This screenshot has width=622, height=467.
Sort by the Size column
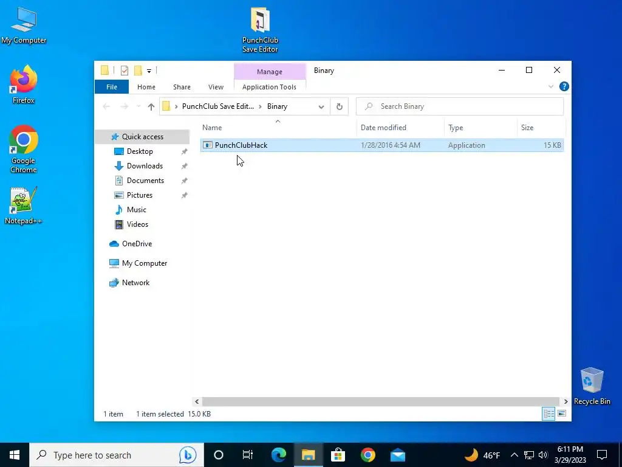click(x=541, y=128)
